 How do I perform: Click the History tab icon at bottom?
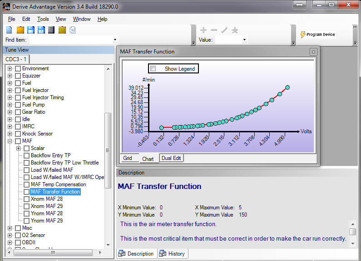point(163,253)
